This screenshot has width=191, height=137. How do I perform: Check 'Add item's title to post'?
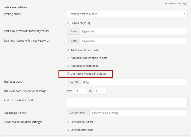coord(68,50)
